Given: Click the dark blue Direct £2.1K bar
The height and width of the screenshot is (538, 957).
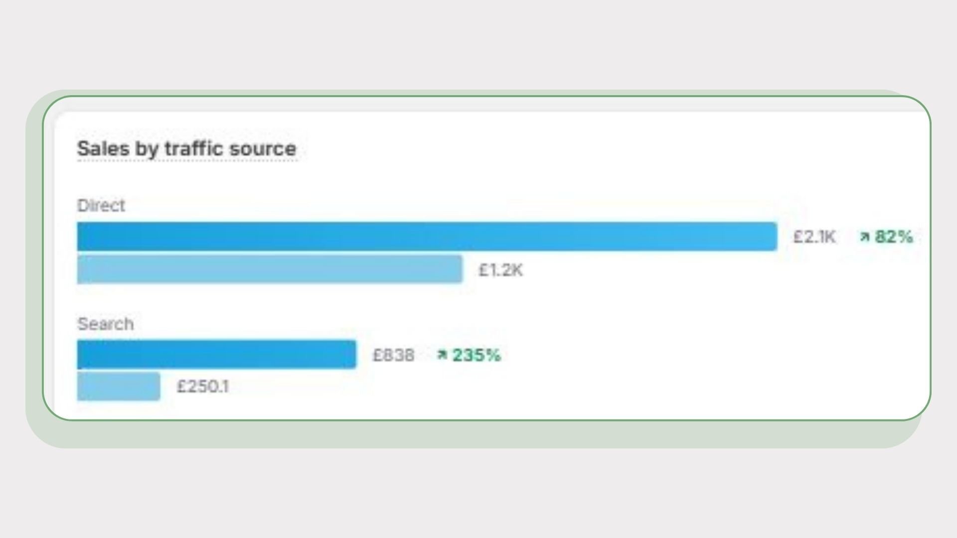Looking at the screenshot, I should pyautogui.click(x=427, y=237).
